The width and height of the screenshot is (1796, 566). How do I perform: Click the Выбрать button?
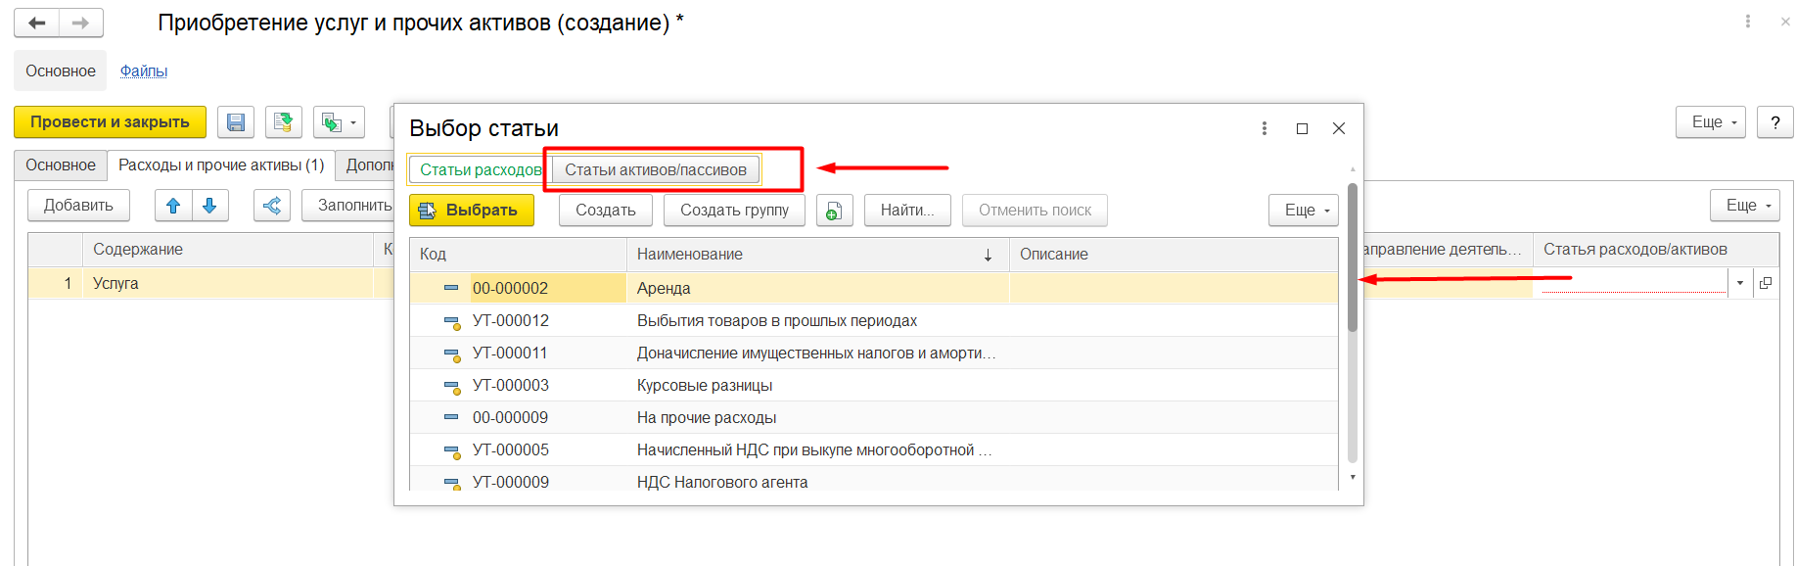point(472,211)
